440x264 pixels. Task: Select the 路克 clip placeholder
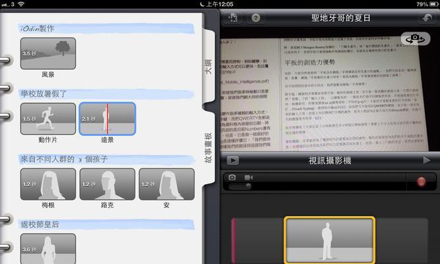pyautogui.click(x=107, y=184)
